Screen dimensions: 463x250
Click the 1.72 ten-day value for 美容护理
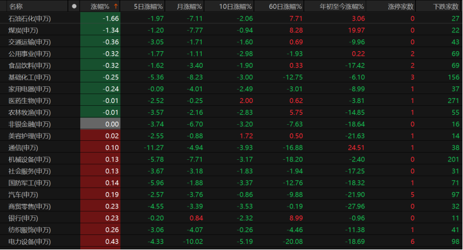(246, 136)
